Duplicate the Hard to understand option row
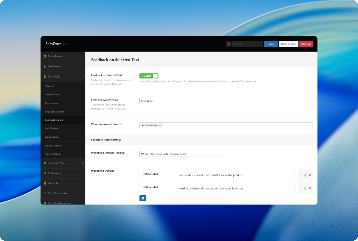This screenshot has width=358, height=241. pyautogui.click(x=305, y=188)
